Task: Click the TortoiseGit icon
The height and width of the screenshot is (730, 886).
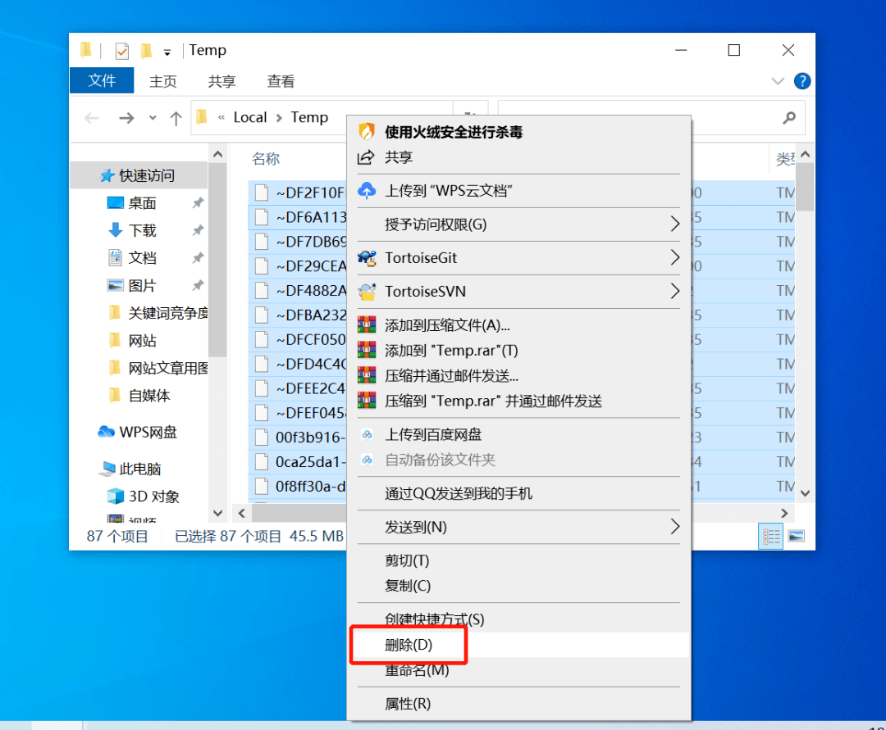Action: point(367,258)
